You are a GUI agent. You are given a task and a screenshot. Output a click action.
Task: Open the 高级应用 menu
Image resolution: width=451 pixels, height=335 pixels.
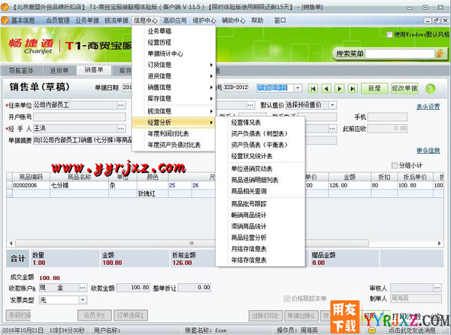[175, 20]
